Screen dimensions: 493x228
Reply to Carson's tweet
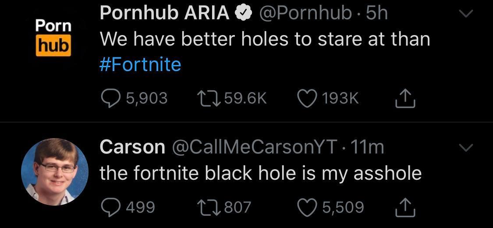pos(111,207)
